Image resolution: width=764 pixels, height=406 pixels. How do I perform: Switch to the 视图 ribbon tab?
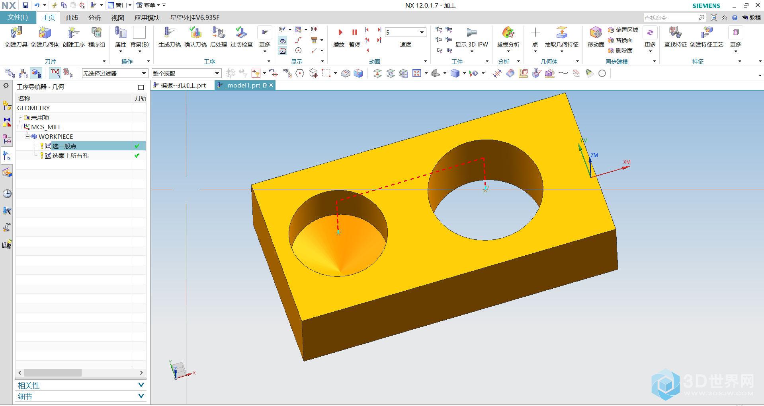[118, 17]
